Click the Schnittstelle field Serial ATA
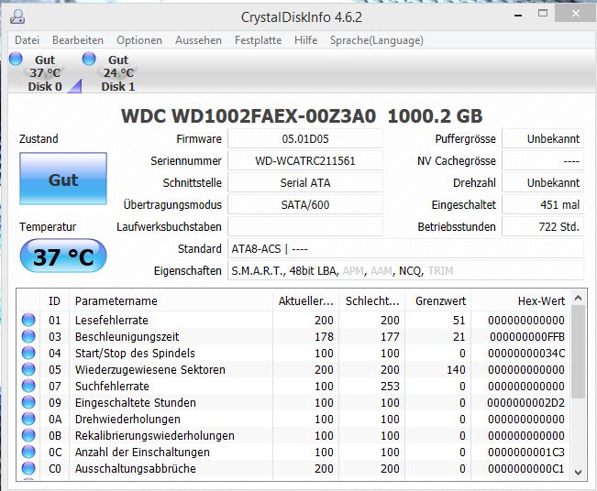 tap(305, 183)
